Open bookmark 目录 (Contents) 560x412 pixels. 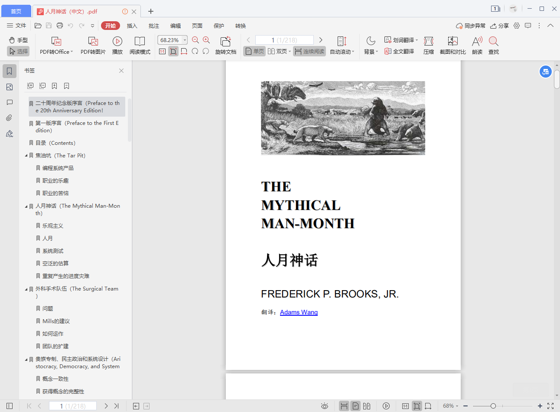pos(55,143)
